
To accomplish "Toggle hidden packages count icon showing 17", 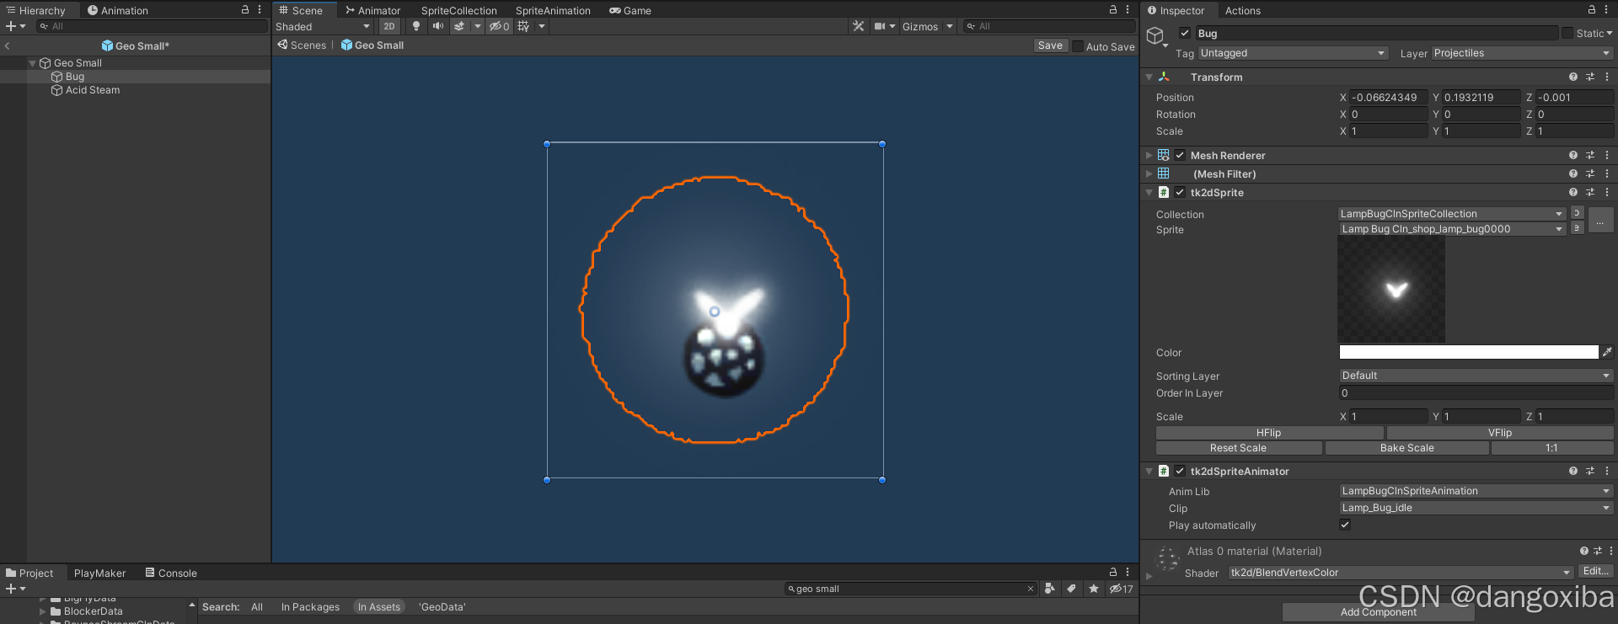I will [1121, 589].
